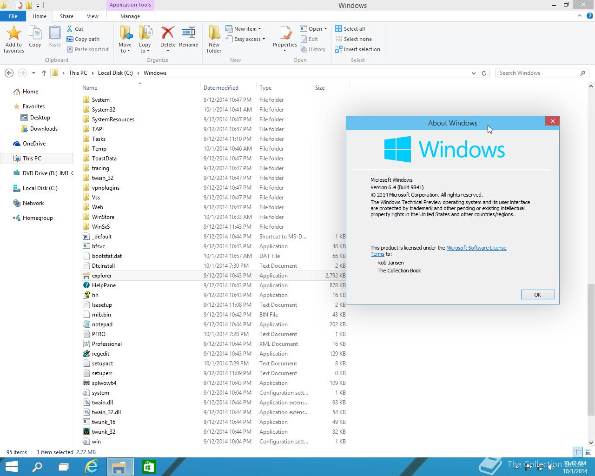Click the Help question mark icon
595x476 pixels.
pyautogui.click(x=589, y=16)
